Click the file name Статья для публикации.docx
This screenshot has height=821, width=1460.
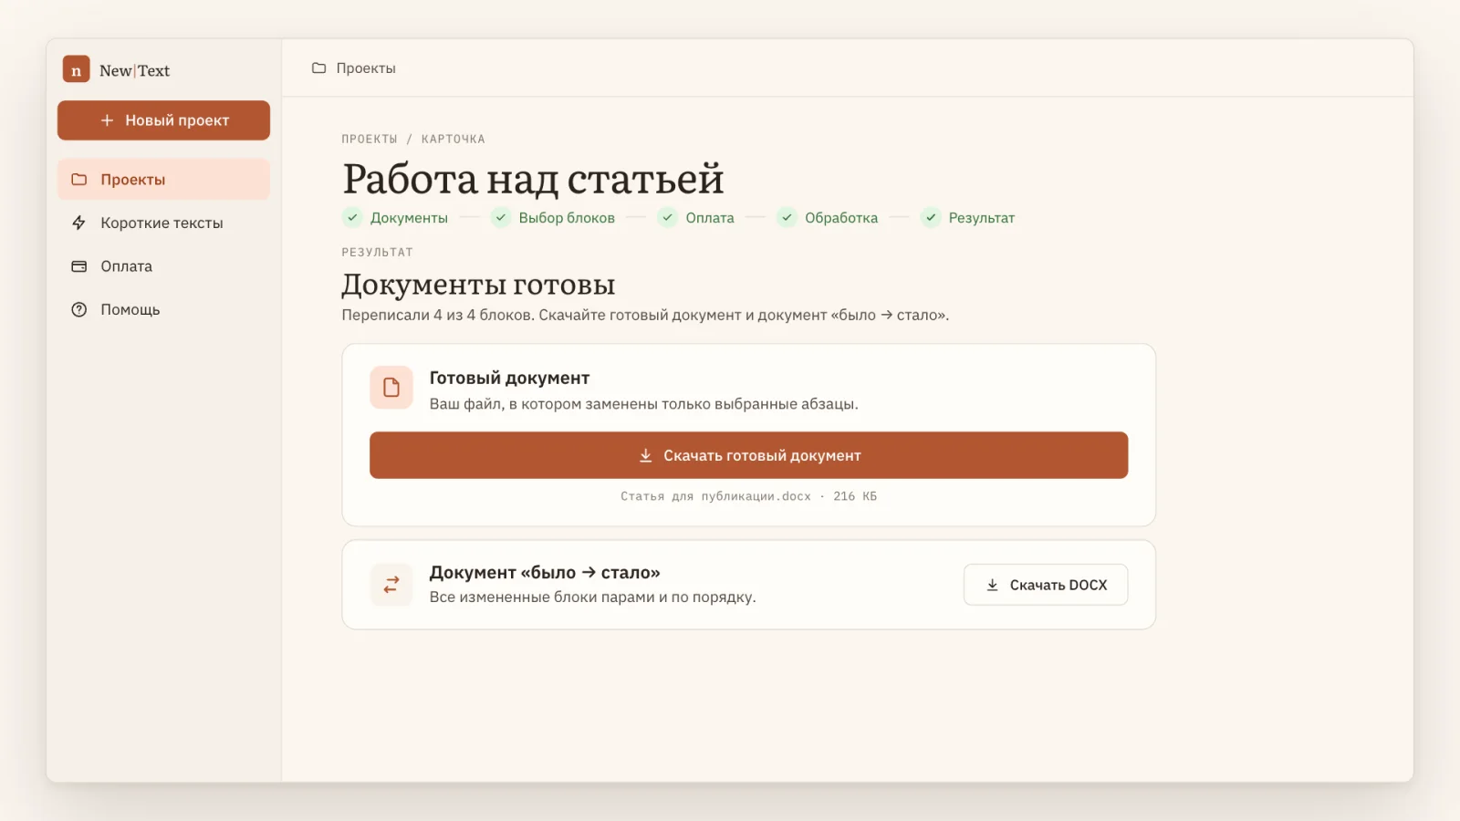pyautogui.click(x=715, y=496)
